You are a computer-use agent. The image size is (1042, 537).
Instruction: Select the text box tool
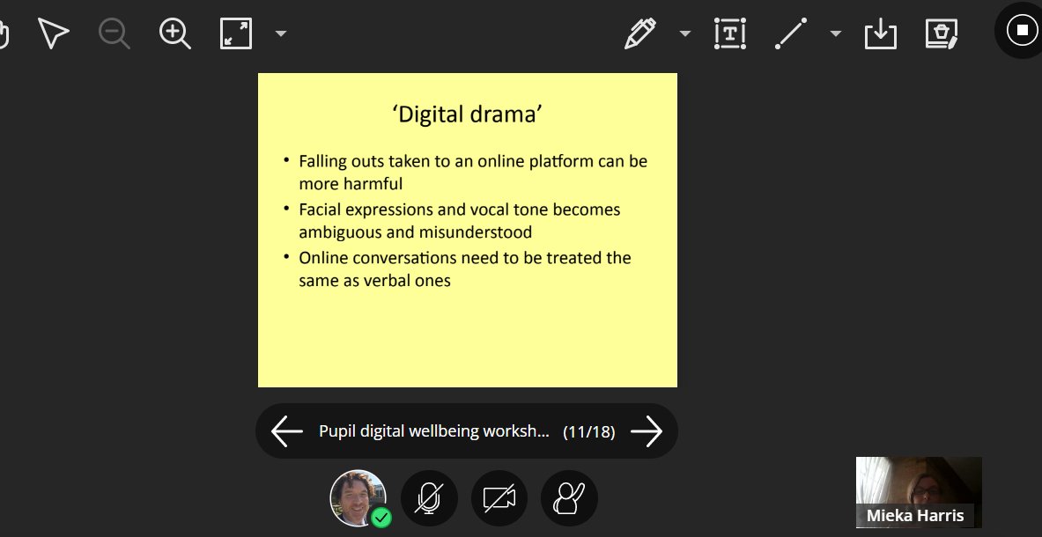pos(729,33)
